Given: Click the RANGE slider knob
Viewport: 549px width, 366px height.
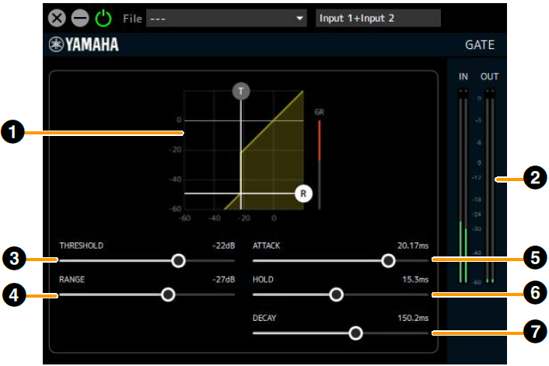Looking at the screenshot, I should (x=167, y=295).
